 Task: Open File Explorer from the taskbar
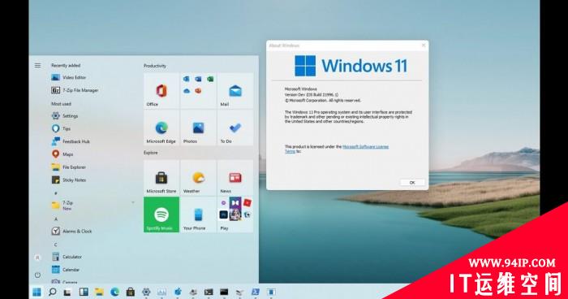pos(99,292)
